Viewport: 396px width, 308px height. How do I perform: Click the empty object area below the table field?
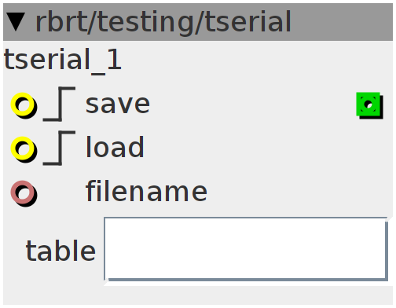(x=198, y=295)
